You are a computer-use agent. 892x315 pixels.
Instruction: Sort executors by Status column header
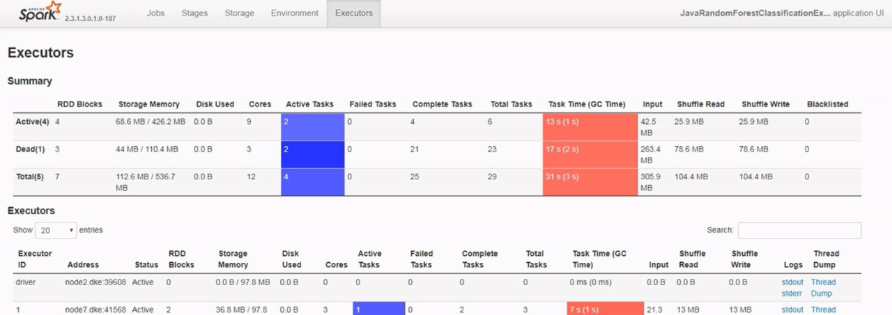[x=146, y=265]
